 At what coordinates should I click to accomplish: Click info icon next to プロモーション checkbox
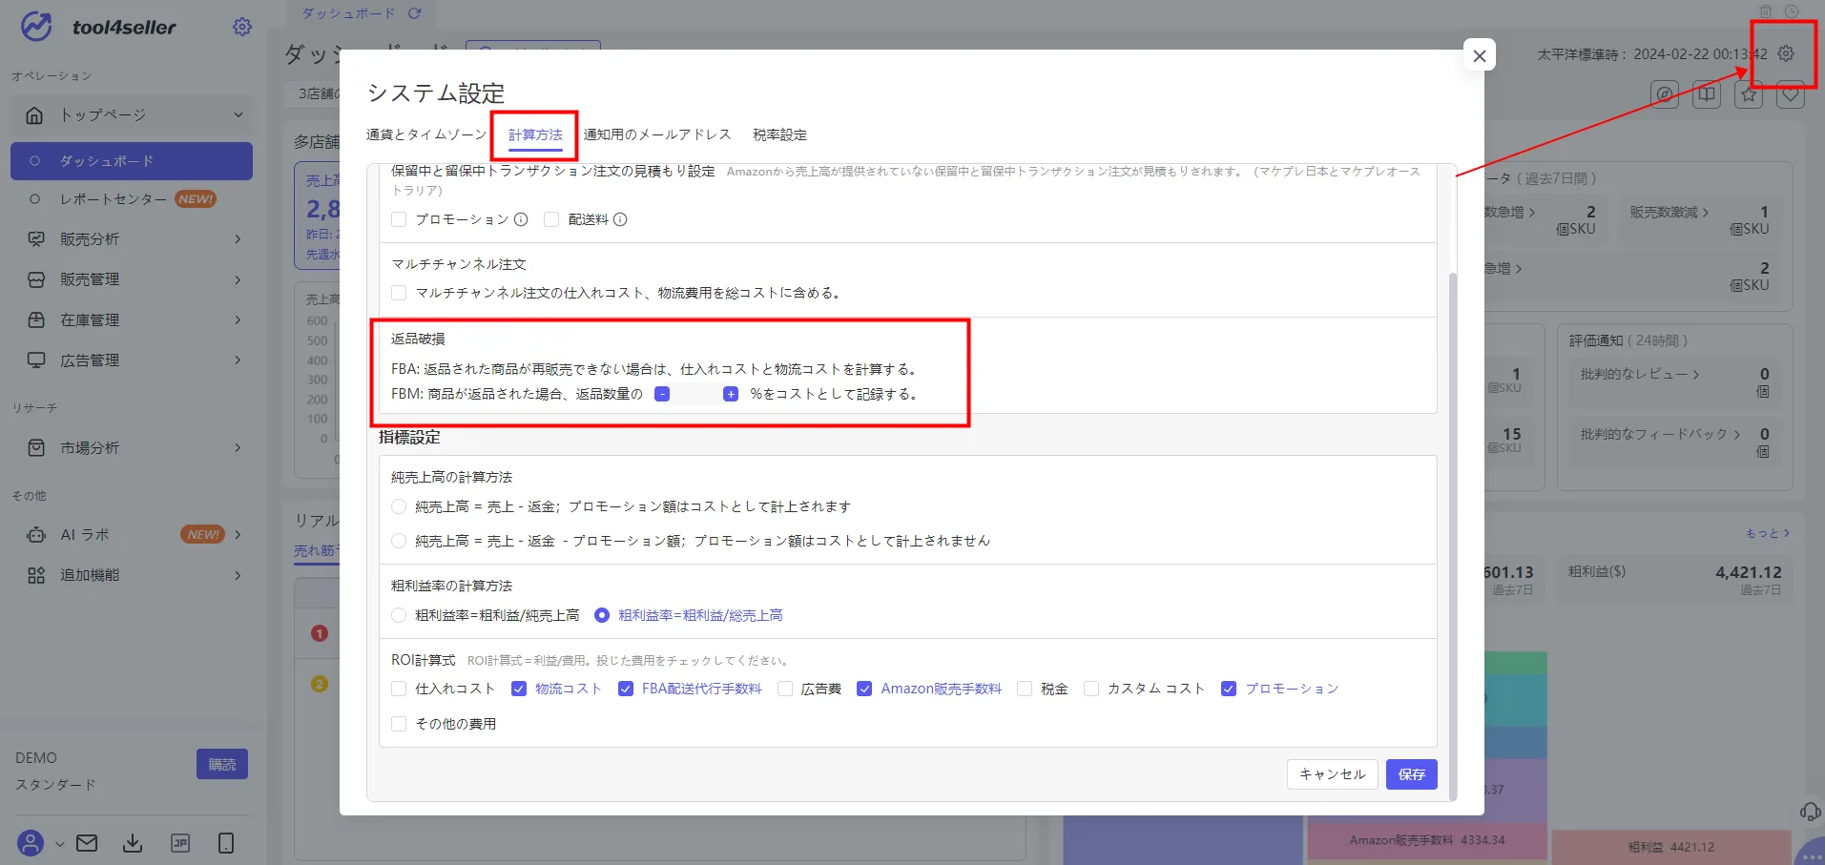point(521,219)
